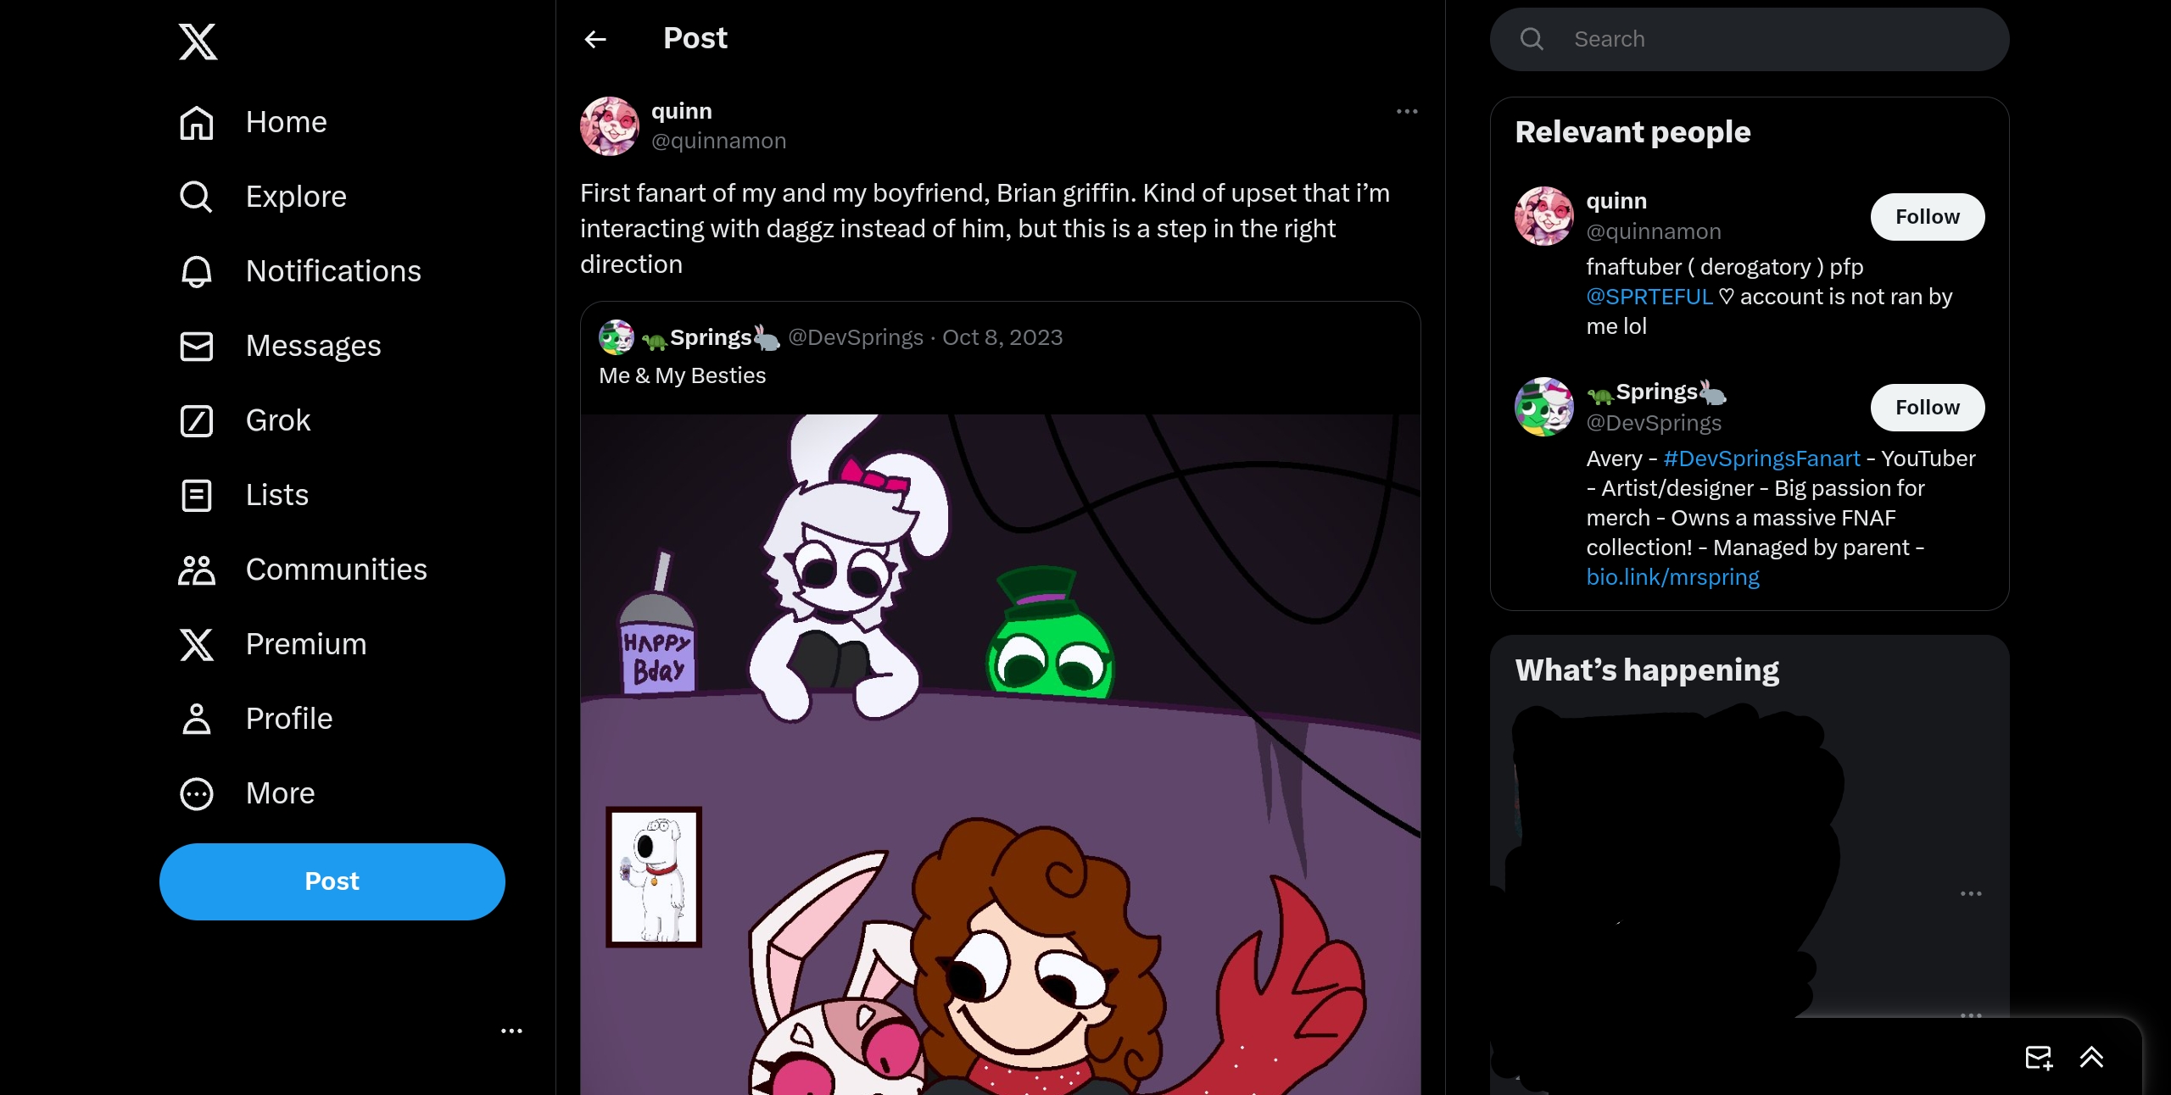Expand the messages drawer chevrons
2171x1095 pixels.
[2091, 1057]
